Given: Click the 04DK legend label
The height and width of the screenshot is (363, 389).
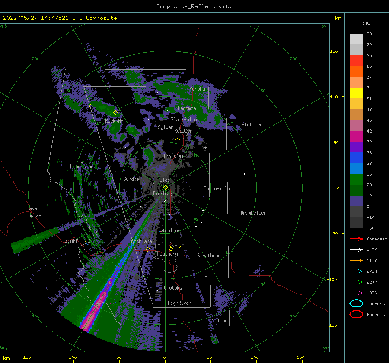Looking at the screenshot, I should pos(372,250).
